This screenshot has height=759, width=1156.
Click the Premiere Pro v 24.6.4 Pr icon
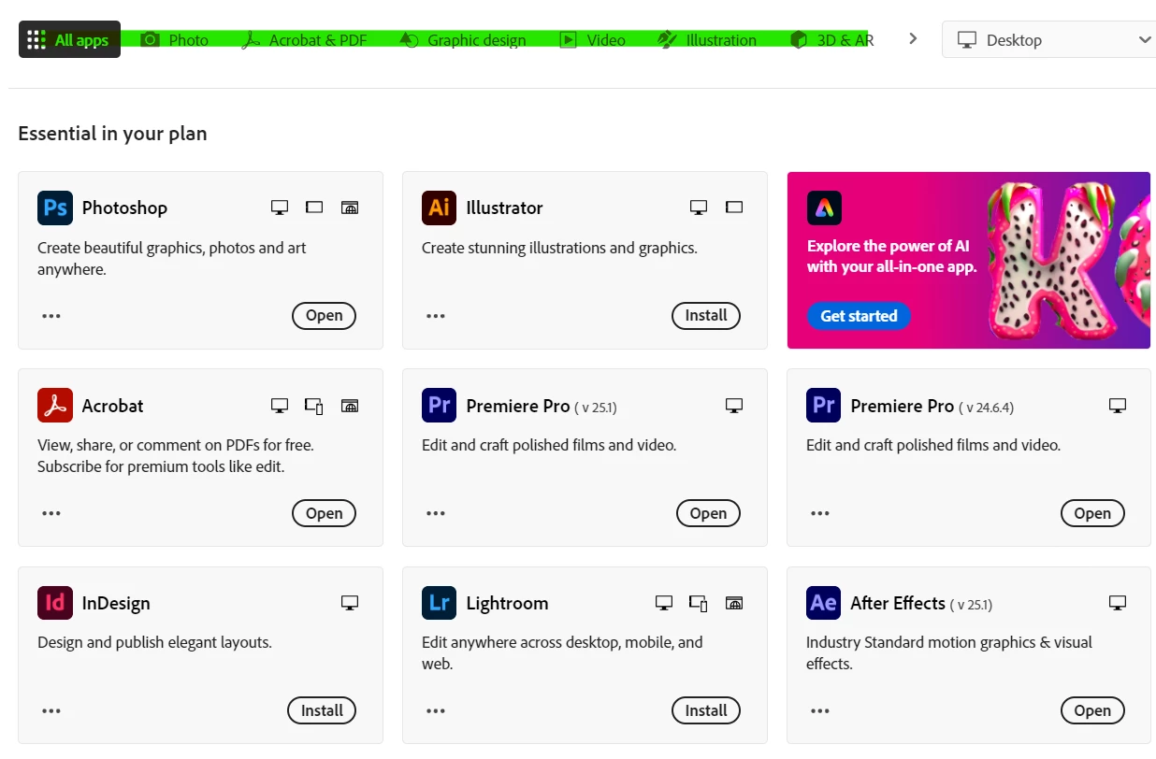824,406
